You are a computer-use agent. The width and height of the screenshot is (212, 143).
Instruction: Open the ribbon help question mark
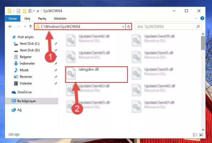[x=202, y=18]
